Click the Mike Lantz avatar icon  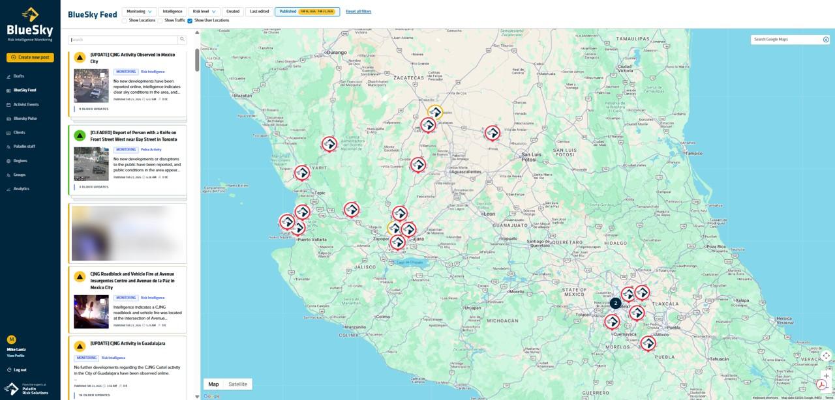pyautogui.click(x=11, y=339)
